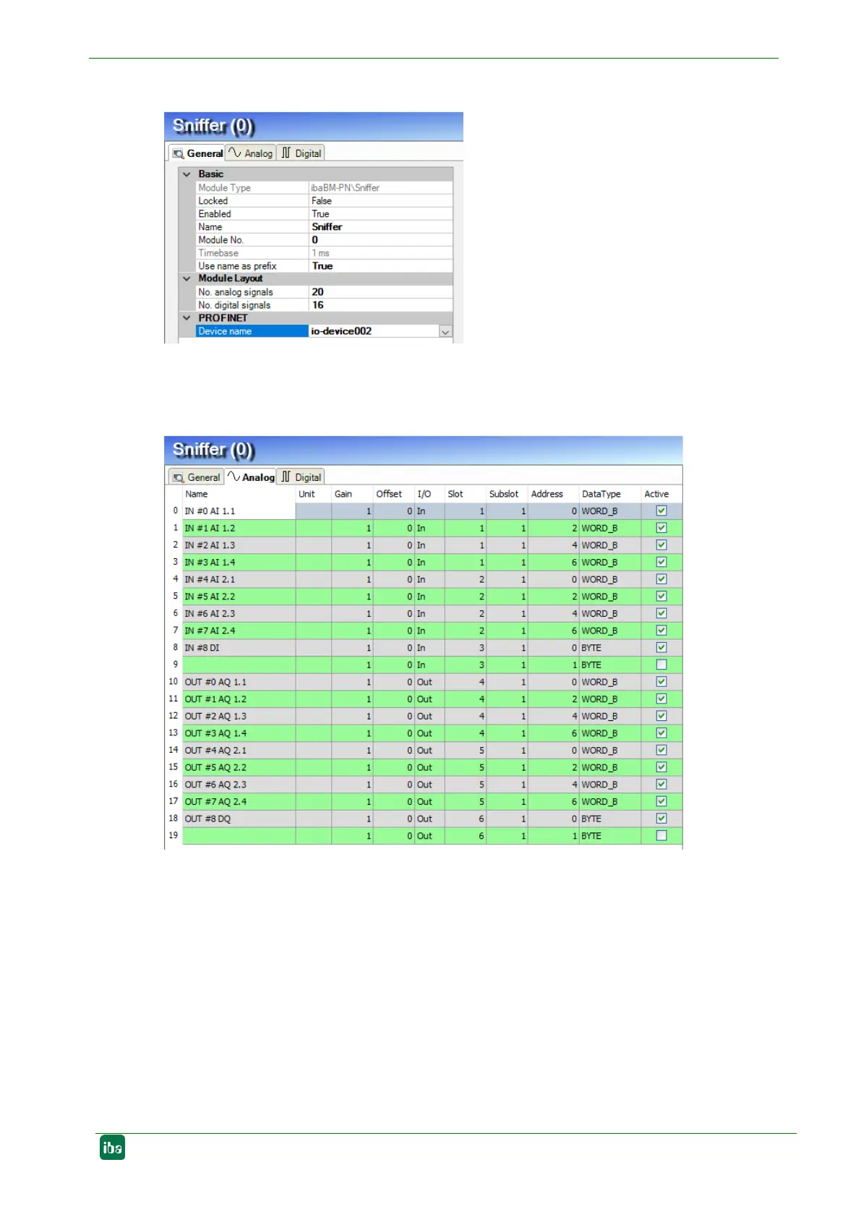
Task: Uncheck Active for OUT #6 AQ 2.3
Action: click(x=661, y=785)
